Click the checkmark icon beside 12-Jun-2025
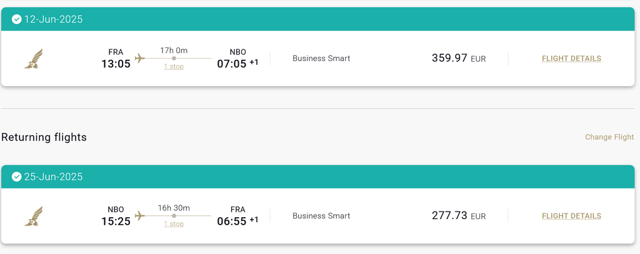640x254 pixels. 17,19
